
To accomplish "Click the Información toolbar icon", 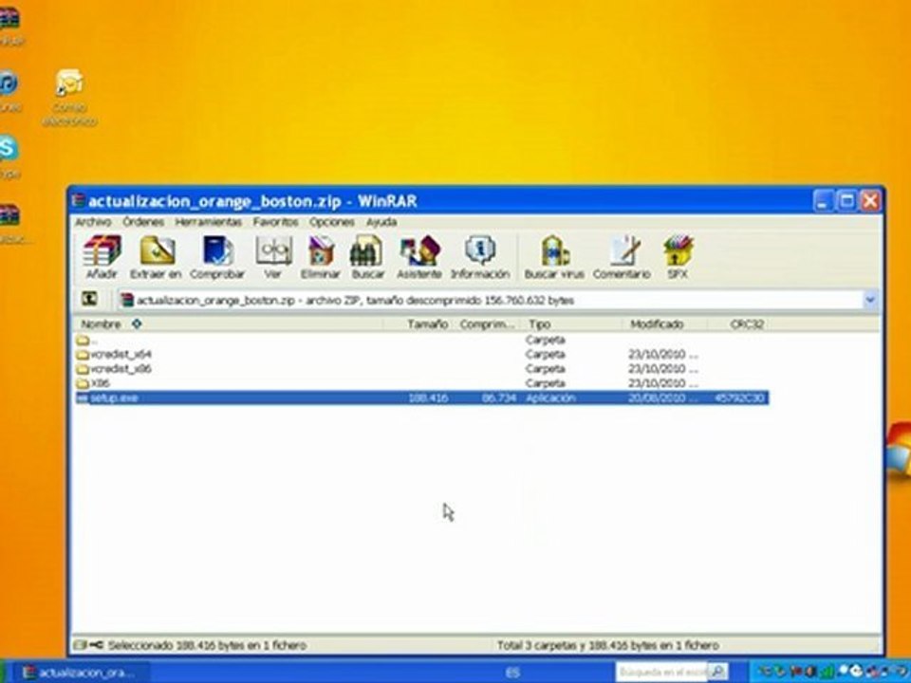I will (480, 257).
